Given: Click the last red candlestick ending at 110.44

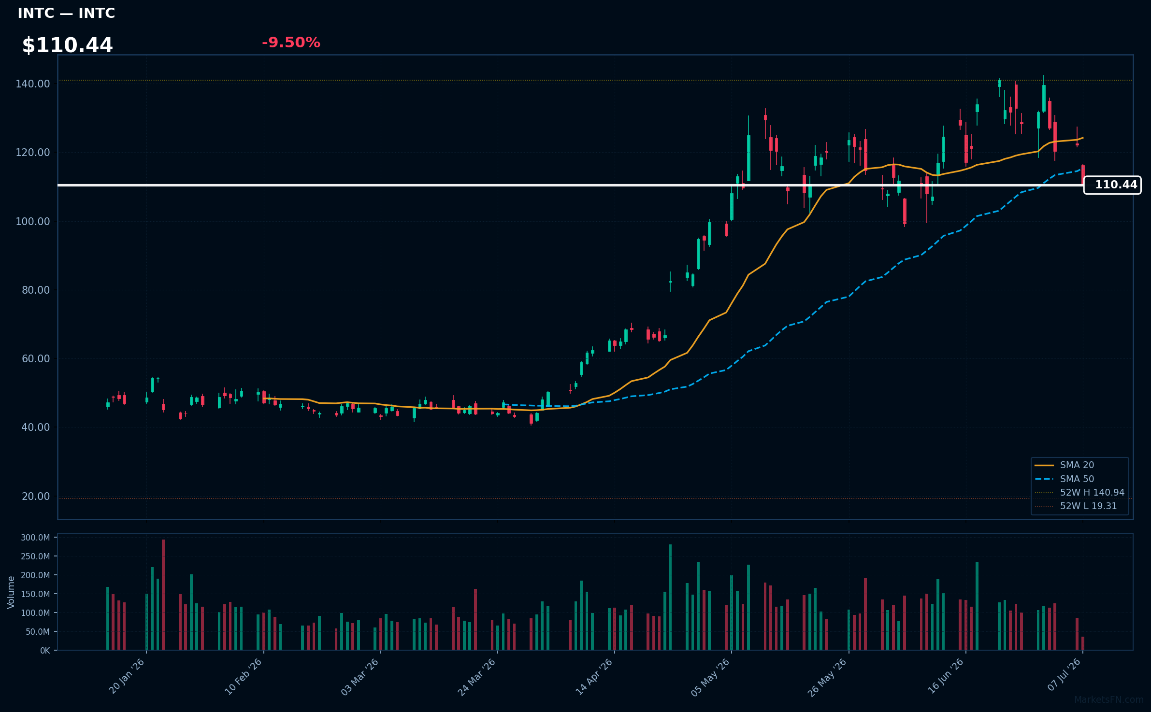Looking at the screenshot, I should coord(1083,175).
